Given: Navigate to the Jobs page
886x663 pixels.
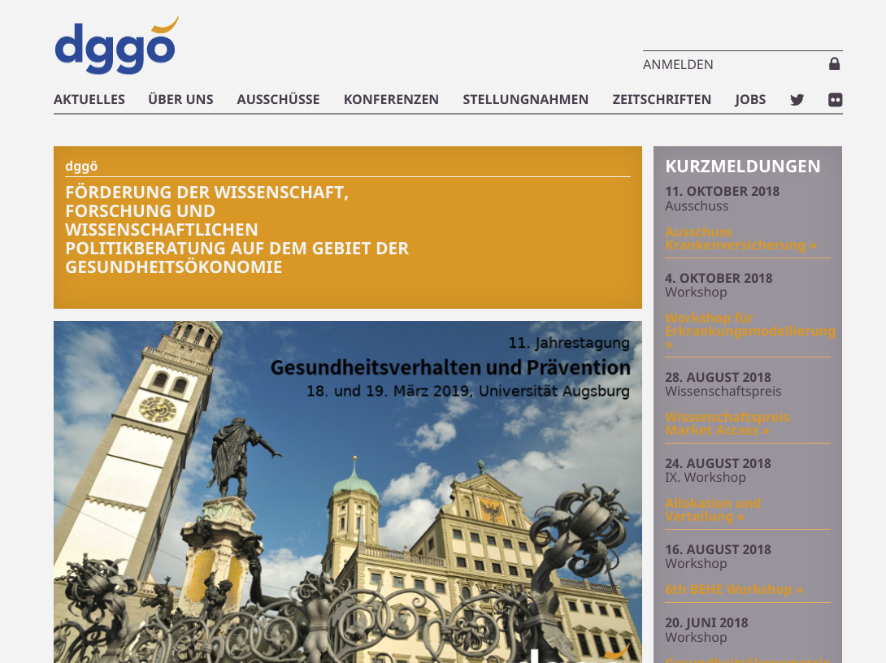Looking at the screenshot, I should pyautogui.click(x=750, y=99).
